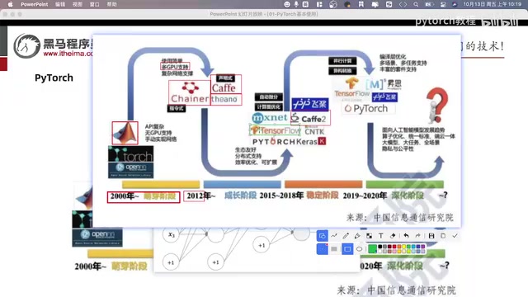Screen dimensions: 528x297
Task: Click the battery status icon
Action: [429, 4]
